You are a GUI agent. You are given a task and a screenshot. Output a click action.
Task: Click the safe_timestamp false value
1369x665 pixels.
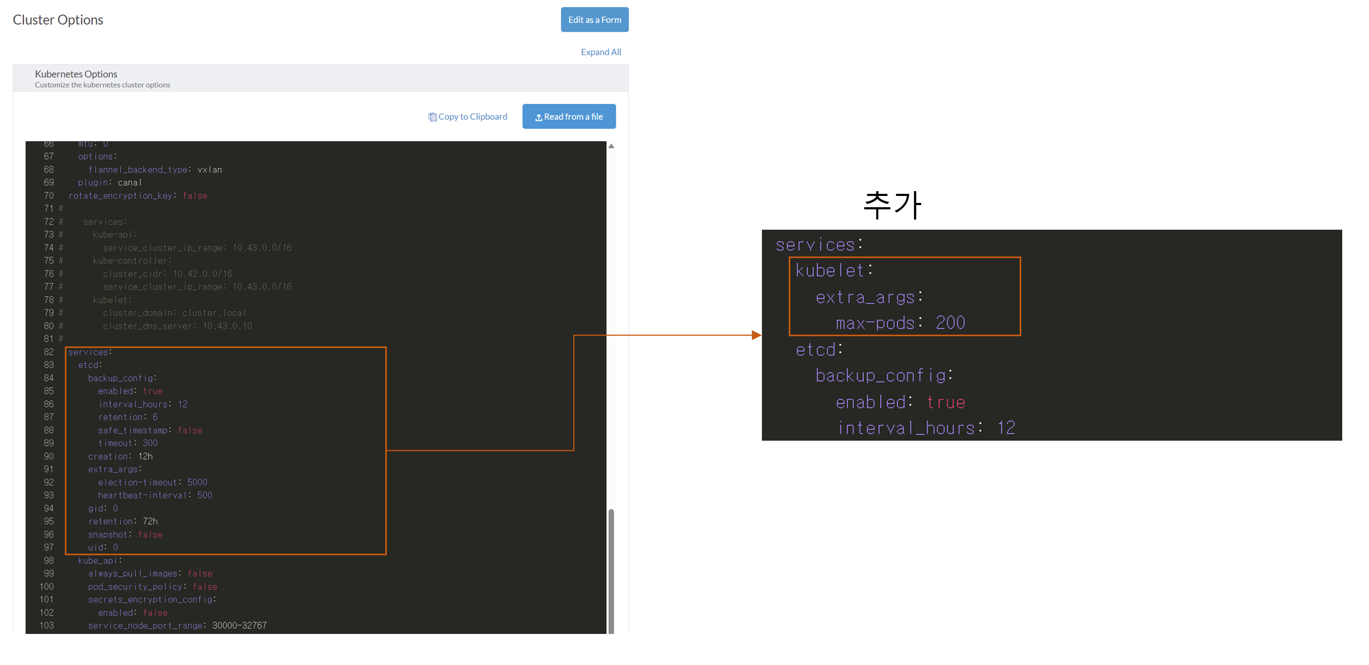tap(190, 430)
